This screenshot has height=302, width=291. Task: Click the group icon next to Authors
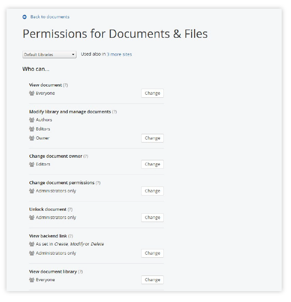tap(32, 120)
